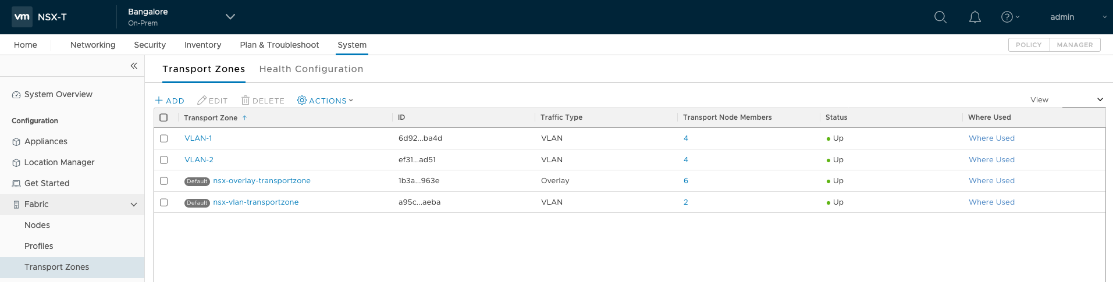Open the search magnifier icon
1113x282 pixels.
point(940,17)
